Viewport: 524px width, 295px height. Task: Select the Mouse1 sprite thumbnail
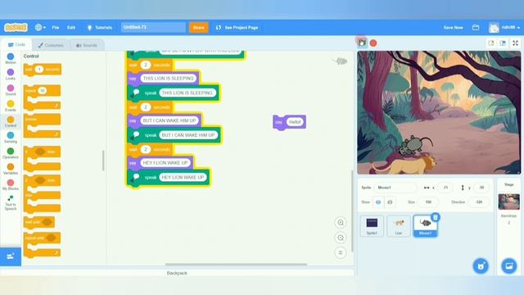pyautogui.click(x=425, y=226)
